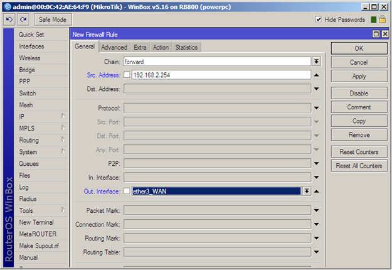Click the WinBox logo in title bar
The height and width of the screenshot is (270, 392).
click(x=8, y=7)
